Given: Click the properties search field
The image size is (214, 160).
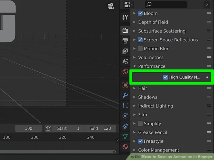Looking at the screenshot, I should click(x=166, y=5).
